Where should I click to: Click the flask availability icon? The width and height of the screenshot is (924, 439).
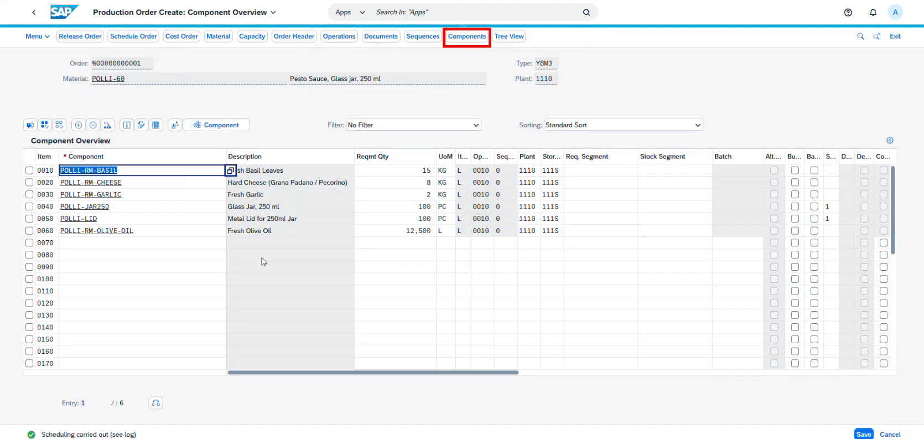point(175,125)
